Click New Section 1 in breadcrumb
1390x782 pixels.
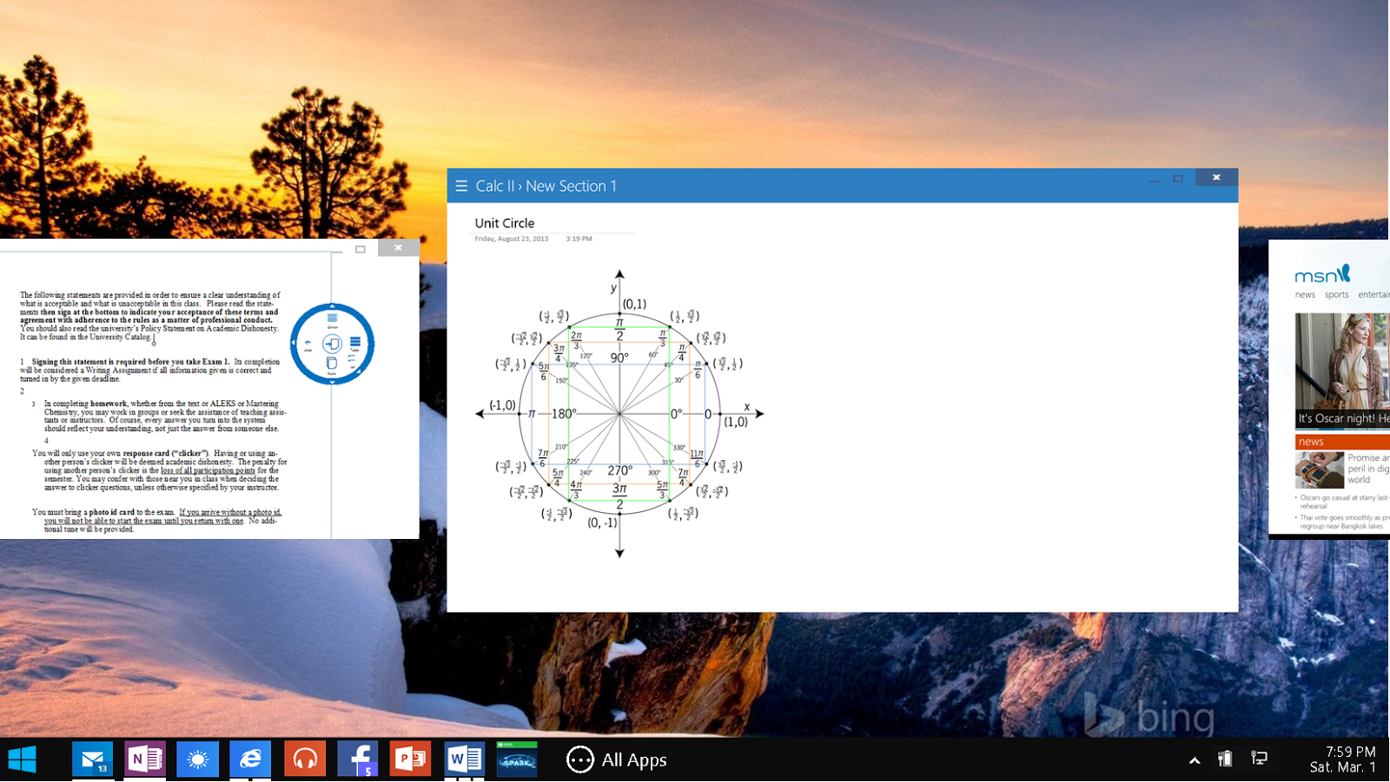pos(571,186)
